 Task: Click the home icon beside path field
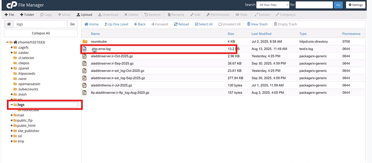(x=9, y=24)
